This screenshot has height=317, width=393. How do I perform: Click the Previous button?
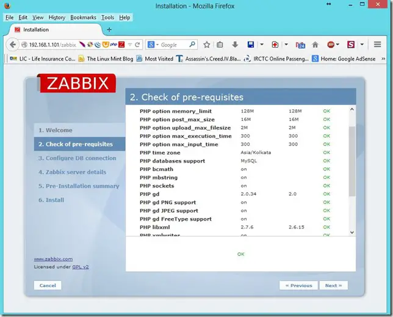point(299,285)
